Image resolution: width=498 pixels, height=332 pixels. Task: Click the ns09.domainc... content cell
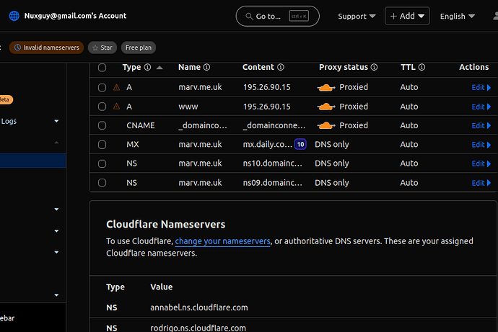(273, 183)
